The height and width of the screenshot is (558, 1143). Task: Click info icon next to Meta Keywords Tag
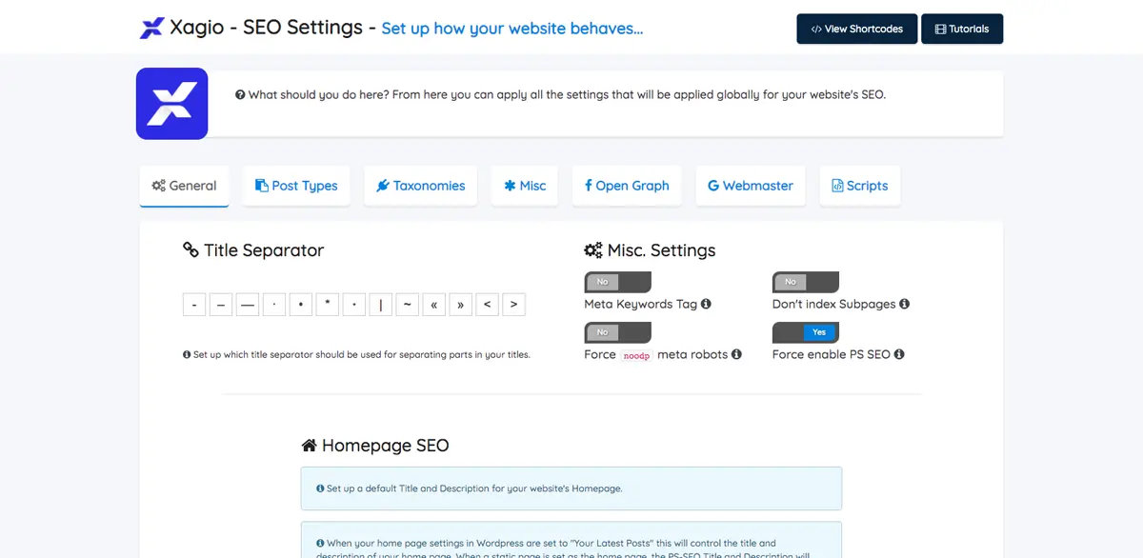706,304
